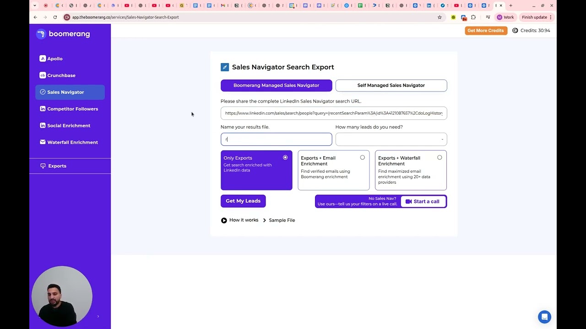Click the LinkedIn icon beside Social Enrichment
The height and width of the screenshot is (329, 586).
coord(43,126)
